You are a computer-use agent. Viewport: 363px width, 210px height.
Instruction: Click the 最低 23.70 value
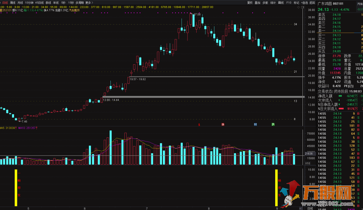click(x=337, y=64)
